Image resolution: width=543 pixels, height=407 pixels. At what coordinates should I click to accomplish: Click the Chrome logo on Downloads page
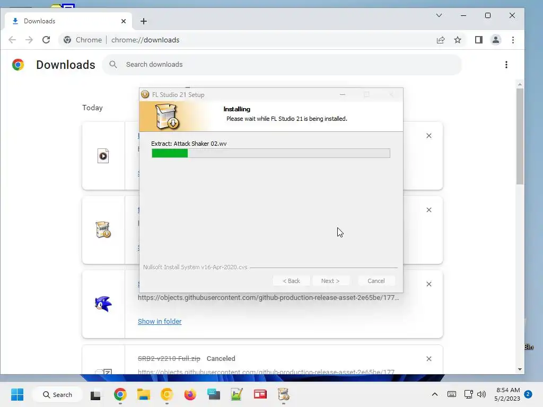pyautogui.click(x=18, y=65)
